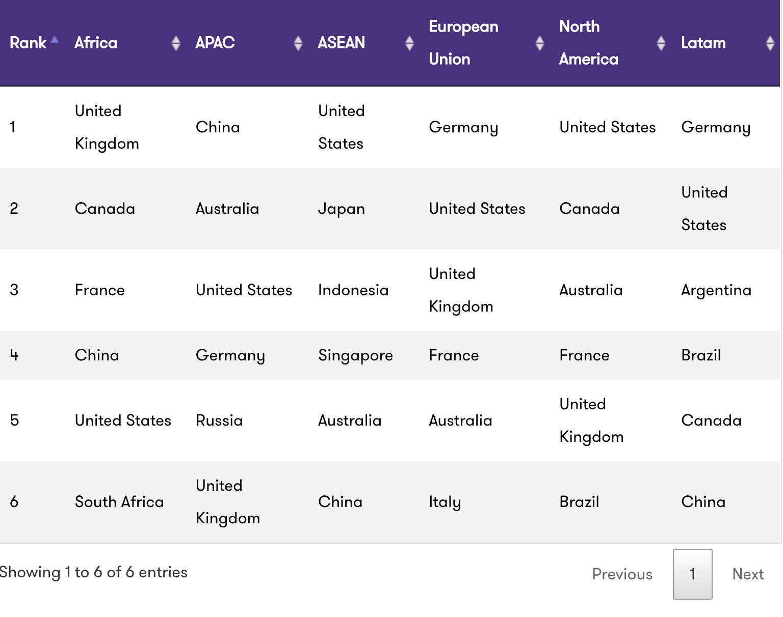The image size is (783, 617).
Task: Select the Argentina cell under Latam
Action: point(716,290)
